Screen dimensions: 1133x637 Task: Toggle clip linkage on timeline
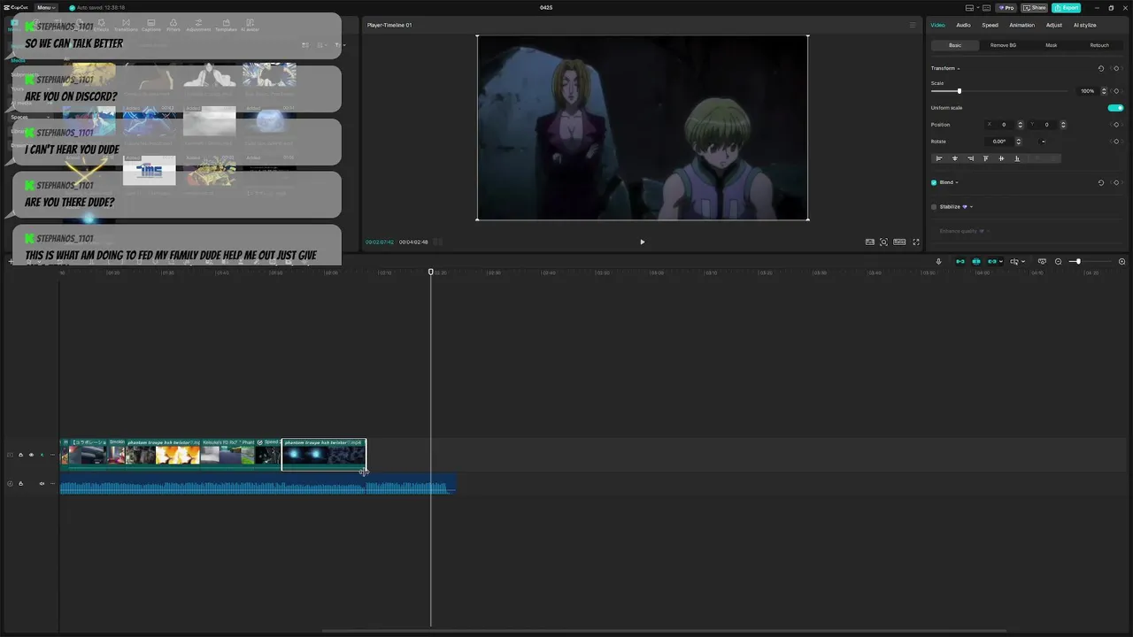[992, 262]
